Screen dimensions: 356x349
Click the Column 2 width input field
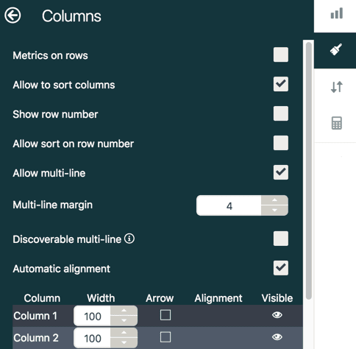[x=93, y=338]
